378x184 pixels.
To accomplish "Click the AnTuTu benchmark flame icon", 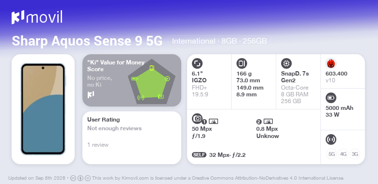I will point(331,63).
